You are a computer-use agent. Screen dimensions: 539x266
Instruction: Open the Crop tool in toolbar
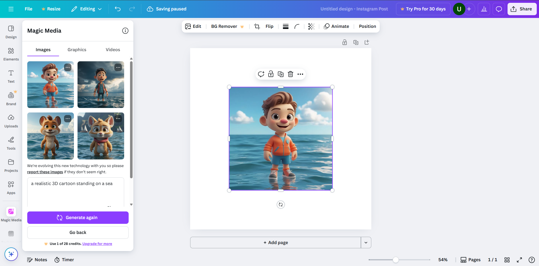click(256, 26)
